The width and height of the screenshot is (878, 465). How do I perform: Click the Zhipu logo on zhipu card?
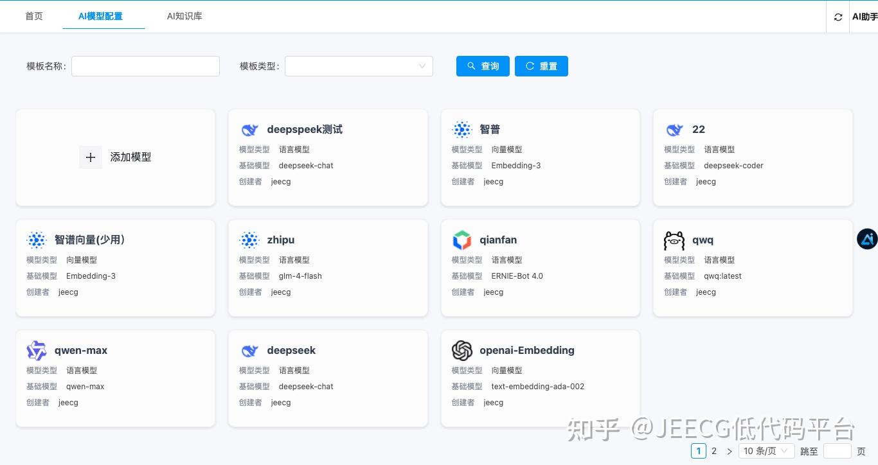pos(249,240)
